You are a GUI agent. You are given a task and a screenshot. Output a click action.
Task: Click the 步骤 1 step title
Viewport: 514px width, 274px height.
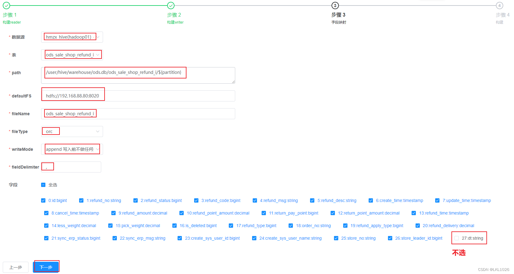point(10,15)
